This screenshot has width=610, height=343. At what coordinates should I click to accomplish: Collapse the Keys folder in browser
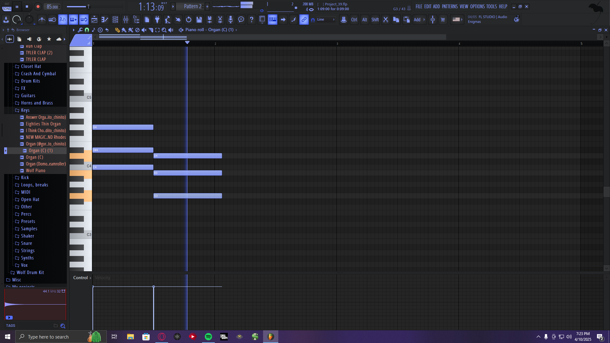[25, 110]
